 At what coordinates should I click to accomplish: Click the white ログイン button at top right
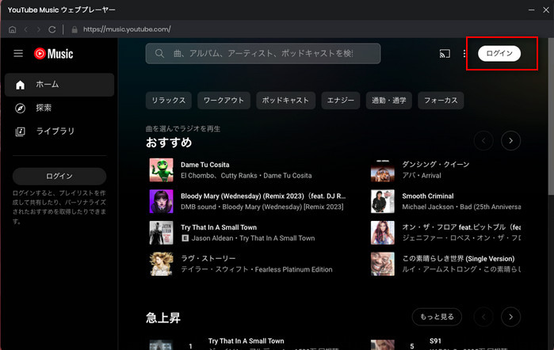click(x=499, y=53)
